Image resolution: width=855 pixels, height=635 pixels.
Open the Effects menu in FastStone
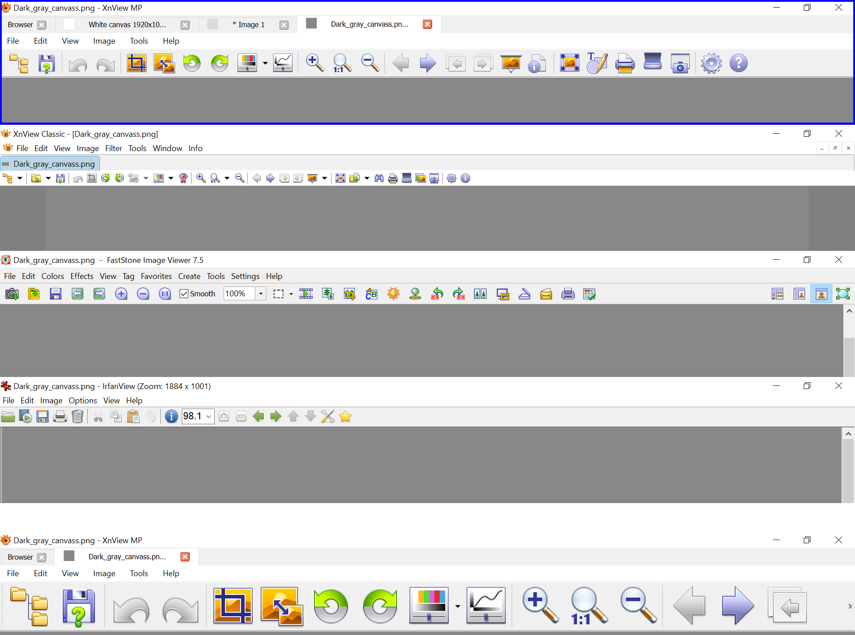pyautogui.click(x=82, y=276)
